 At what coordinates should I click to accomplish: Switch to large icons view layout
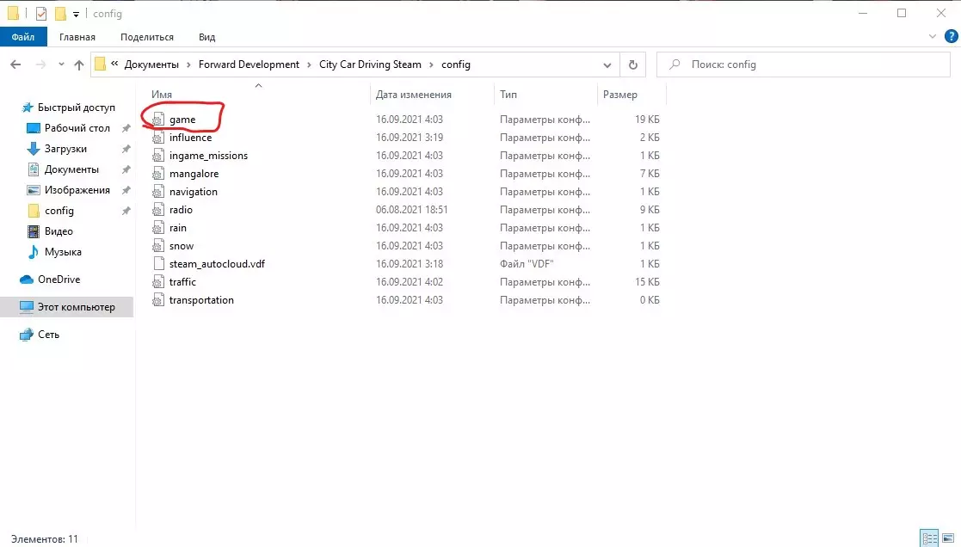[948, 538]
